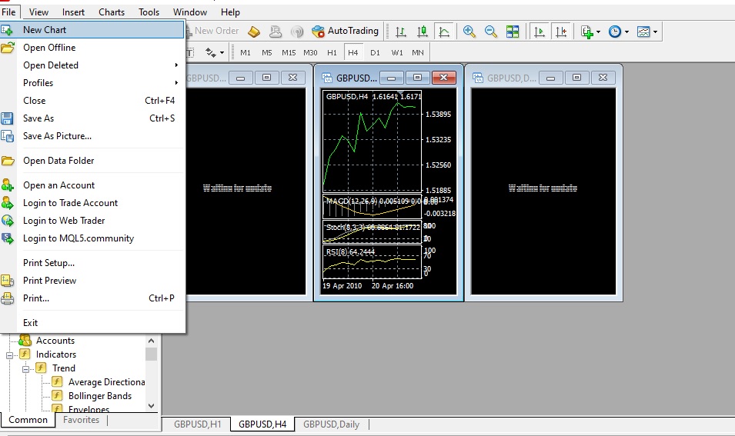Open the periodicity clock dropdown
735x436 pixels.
618,32
